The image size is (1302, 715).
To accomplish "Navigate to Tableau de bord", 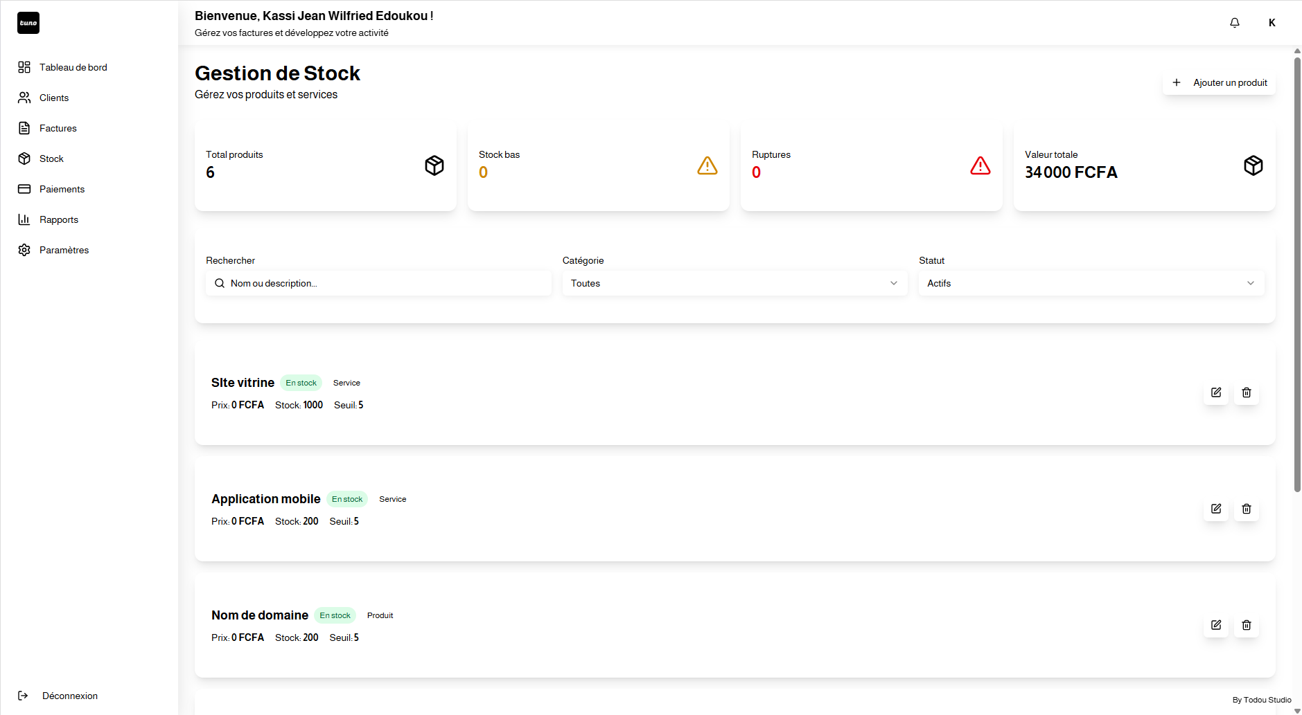I will (73, 67).
